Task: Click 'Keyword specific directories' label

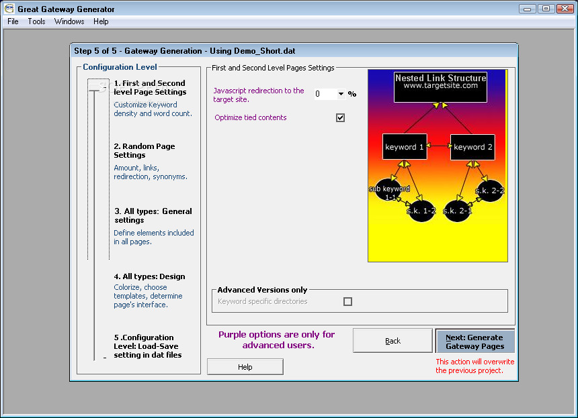Action: point(263,301)
